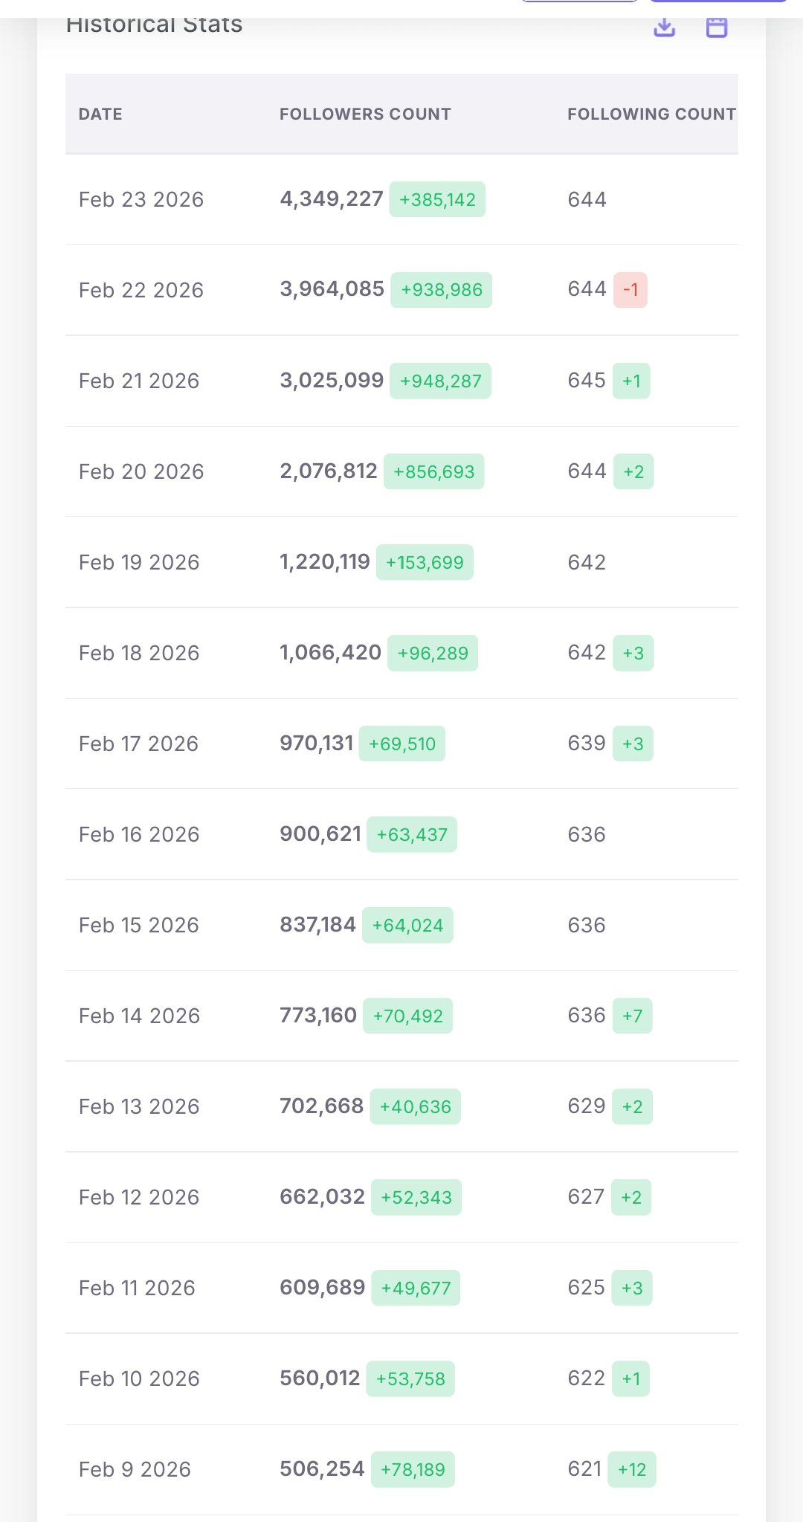Viewport: 803px width, 1522px height.
Task: Select the Feb 23 2026 date cell
Action: [141, 200]
